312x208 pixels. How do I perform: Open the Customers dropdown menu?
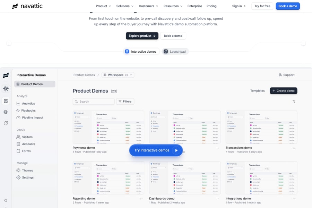pos(148,6)
